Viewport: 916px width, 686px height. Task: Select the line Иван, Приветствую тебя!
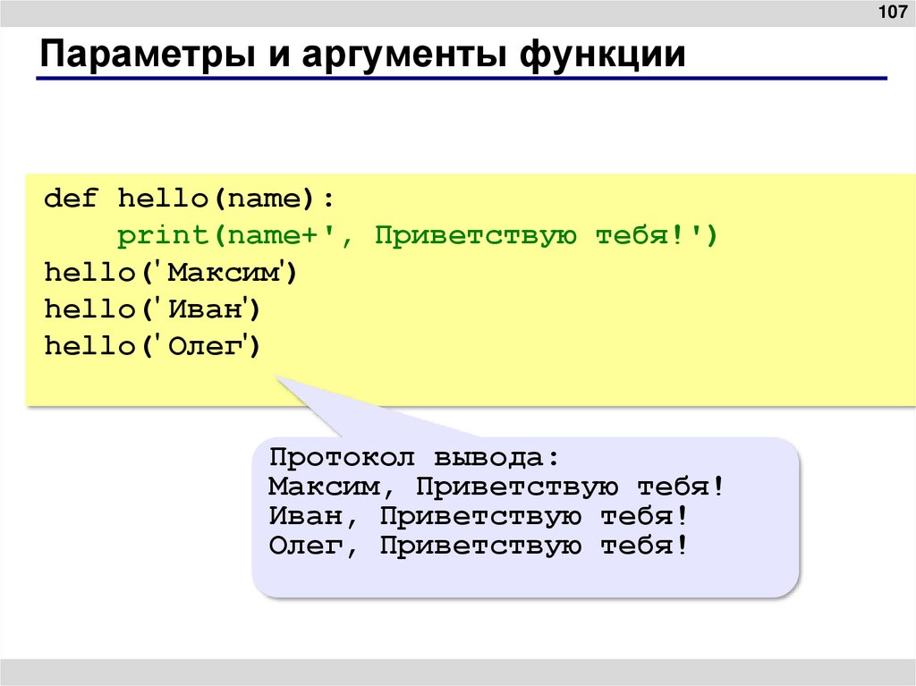click(x=476, y=514)
